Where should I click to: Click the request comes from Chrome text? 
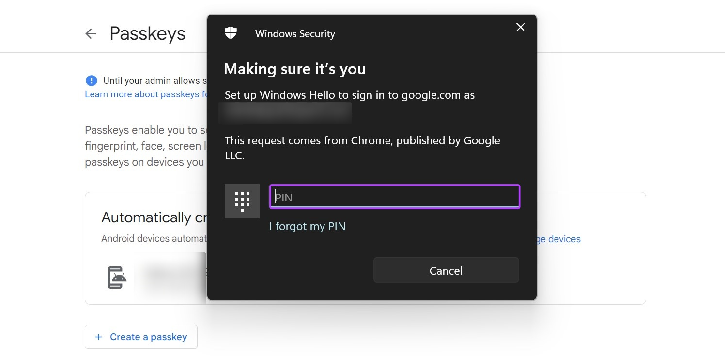point(362,148)
